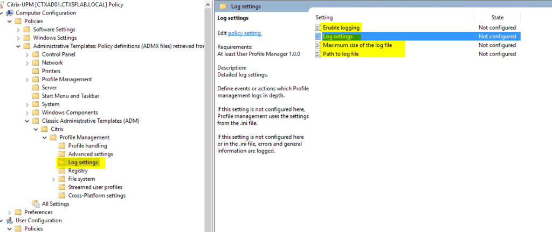Image resolution: width=552 pixels, height=232 pixels.
Task: Click the Server folder icon
Action: tap(36, 88)
